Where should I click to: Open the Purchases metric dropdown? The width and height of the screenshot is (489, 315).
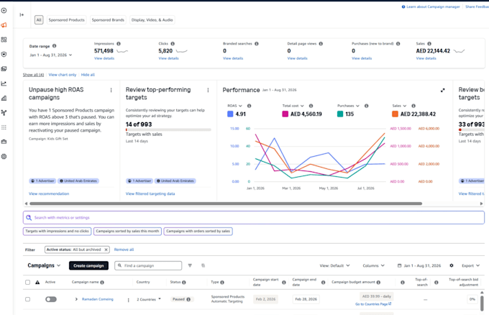tap(348, 106)
